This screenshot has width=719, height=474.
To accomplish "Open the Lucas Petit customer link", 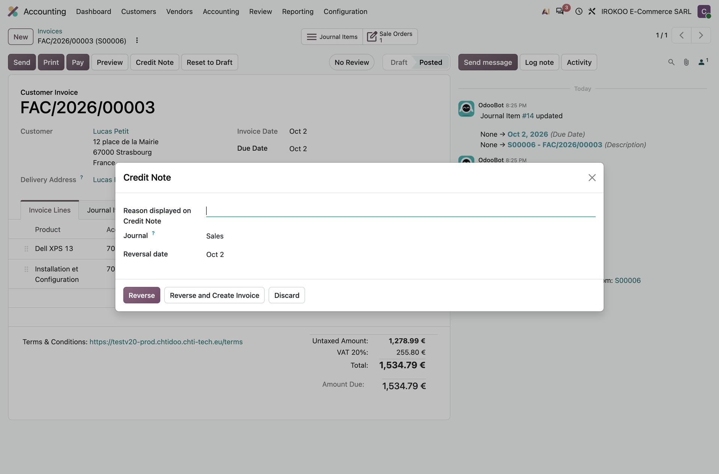I will (x=111, y=131).
